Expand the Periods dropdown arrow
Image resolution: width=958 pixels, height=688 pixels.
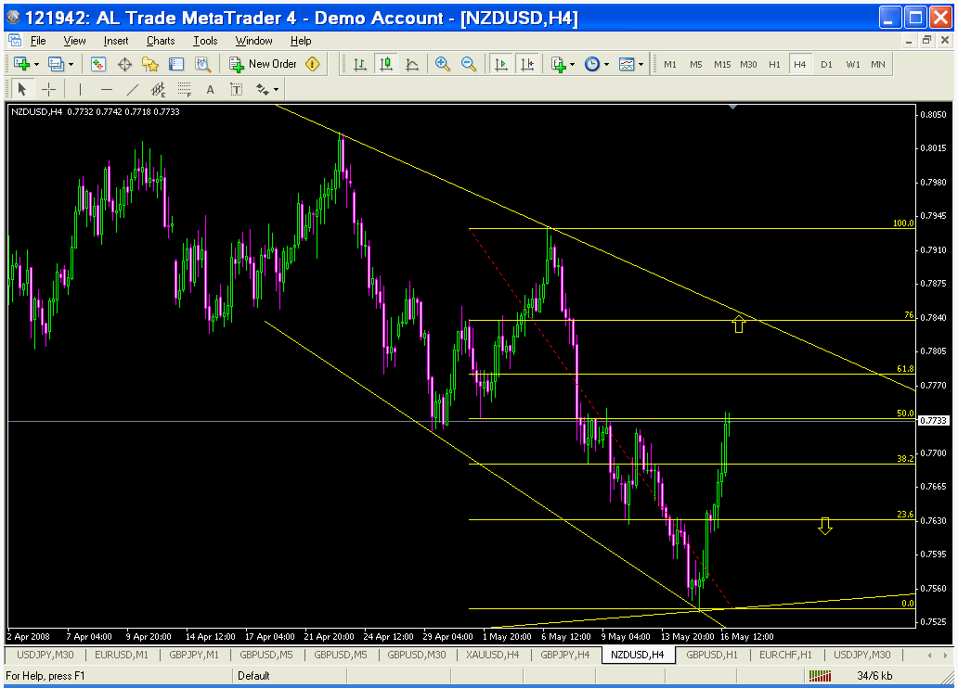pyautogui.click(x=607, y=64)
